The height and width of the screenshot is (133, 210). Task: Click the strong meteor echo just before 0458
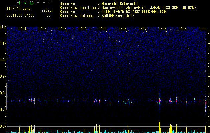[160, 100]
